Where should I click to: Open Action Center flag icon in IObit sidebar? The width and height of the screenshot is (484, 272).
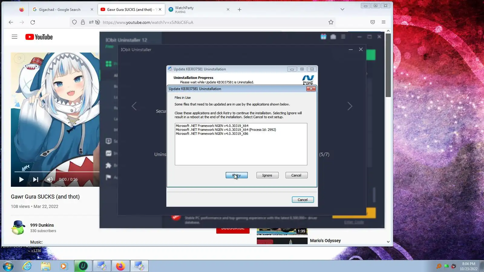point(109,177)
